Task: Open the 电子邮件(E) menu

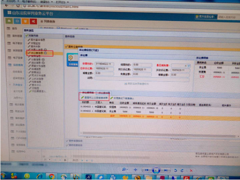Action: 29,2
